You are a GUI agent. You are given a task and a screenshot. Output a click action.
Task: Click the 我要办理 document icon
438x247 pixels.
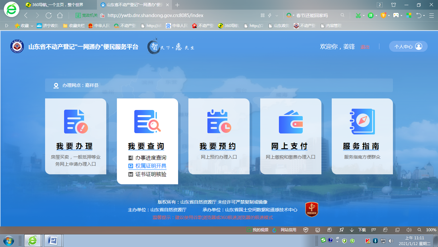tap(76, 121)
